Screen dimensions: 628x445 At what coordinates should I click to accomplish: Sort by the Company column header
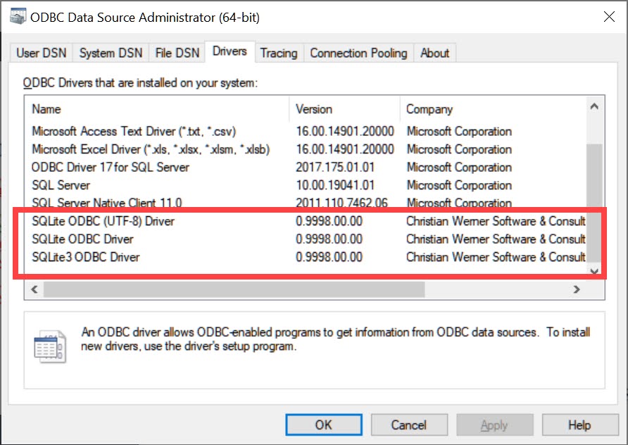coord(494,109)
